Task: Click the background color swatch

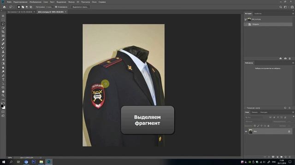Action: point(4,108)
